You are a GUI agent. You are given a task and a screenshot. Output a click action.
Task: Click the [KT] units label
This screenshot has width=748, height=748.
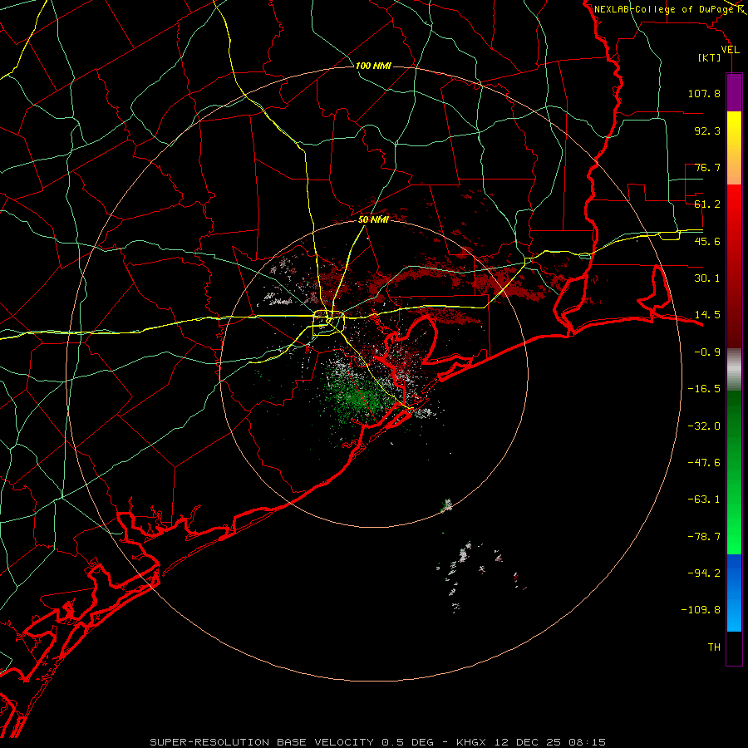[x=710, y=57]
